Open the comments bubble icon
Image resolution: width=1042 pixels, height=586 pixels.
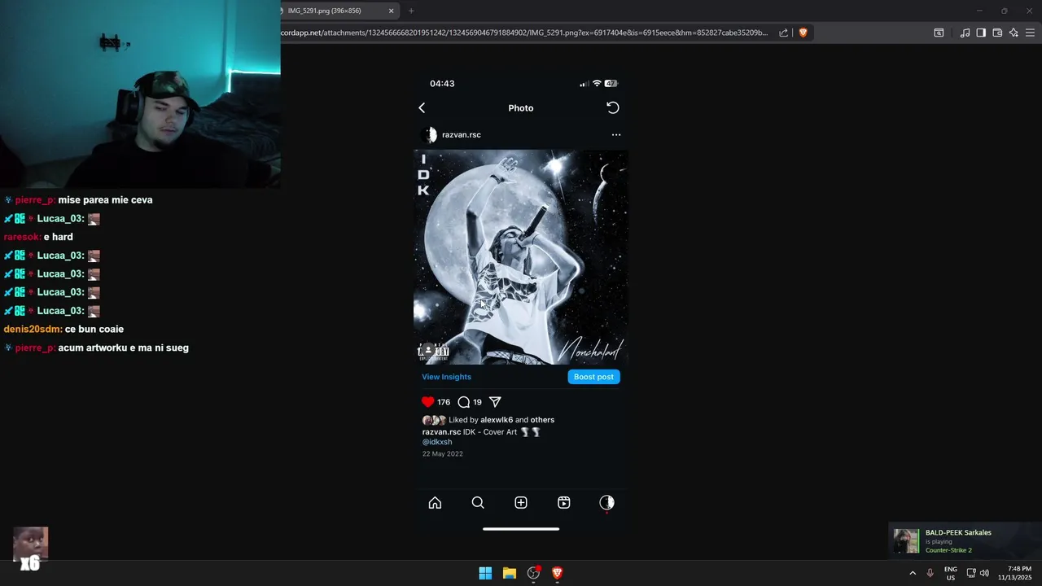464,402
